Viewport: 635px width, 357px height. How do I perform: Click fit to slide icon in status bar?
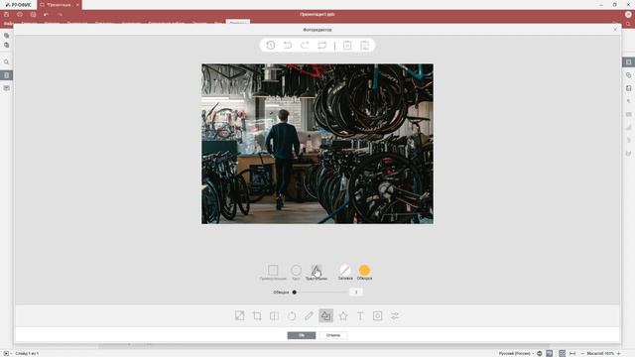563,353
